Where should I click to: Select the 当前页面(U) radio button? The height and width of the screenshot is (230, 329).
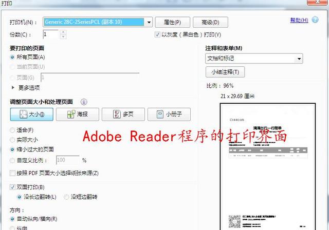coord(12,67)
